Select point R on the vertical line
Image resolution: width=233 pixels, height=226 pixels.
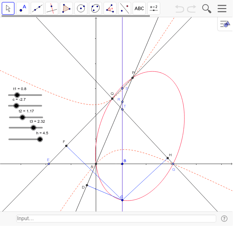122,102
